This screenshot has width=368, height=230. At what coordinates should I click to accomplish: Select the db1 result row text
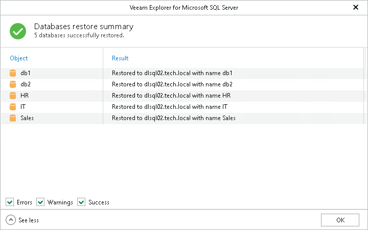coord(172,73)
